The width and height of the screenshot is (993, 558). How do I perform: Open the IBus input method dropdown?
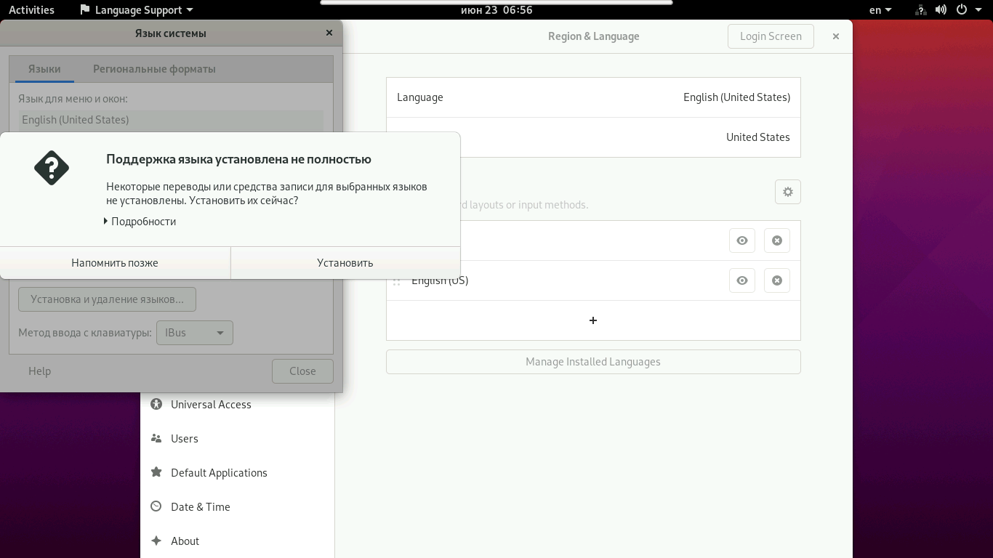(x=195, y=333)
